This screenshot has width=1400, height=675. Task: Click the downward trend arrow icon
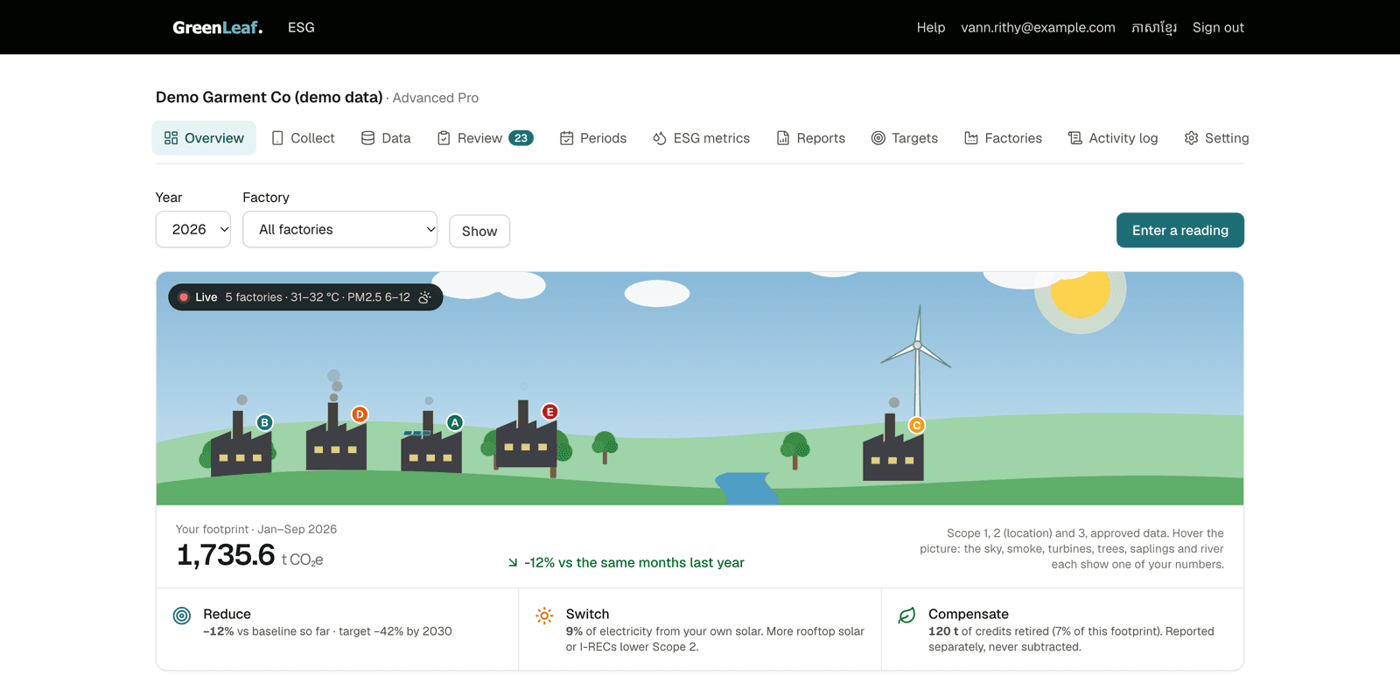click(x=513, y=563)
